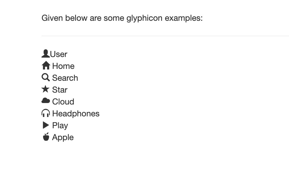Select the magnifying glass search icon
Viewport: 289px width, 171px height.
[x=46, y=77]
